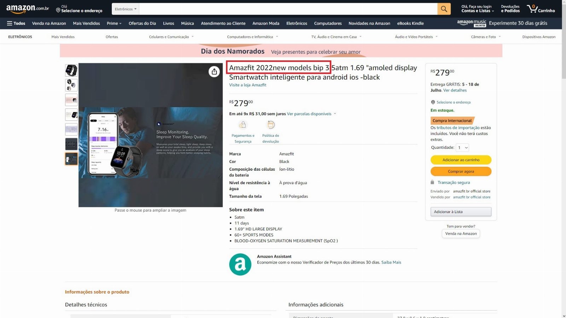Open Mais Vendidos in top nav
This screenshot has height=318, width=566.
click(x=86, y=23)
